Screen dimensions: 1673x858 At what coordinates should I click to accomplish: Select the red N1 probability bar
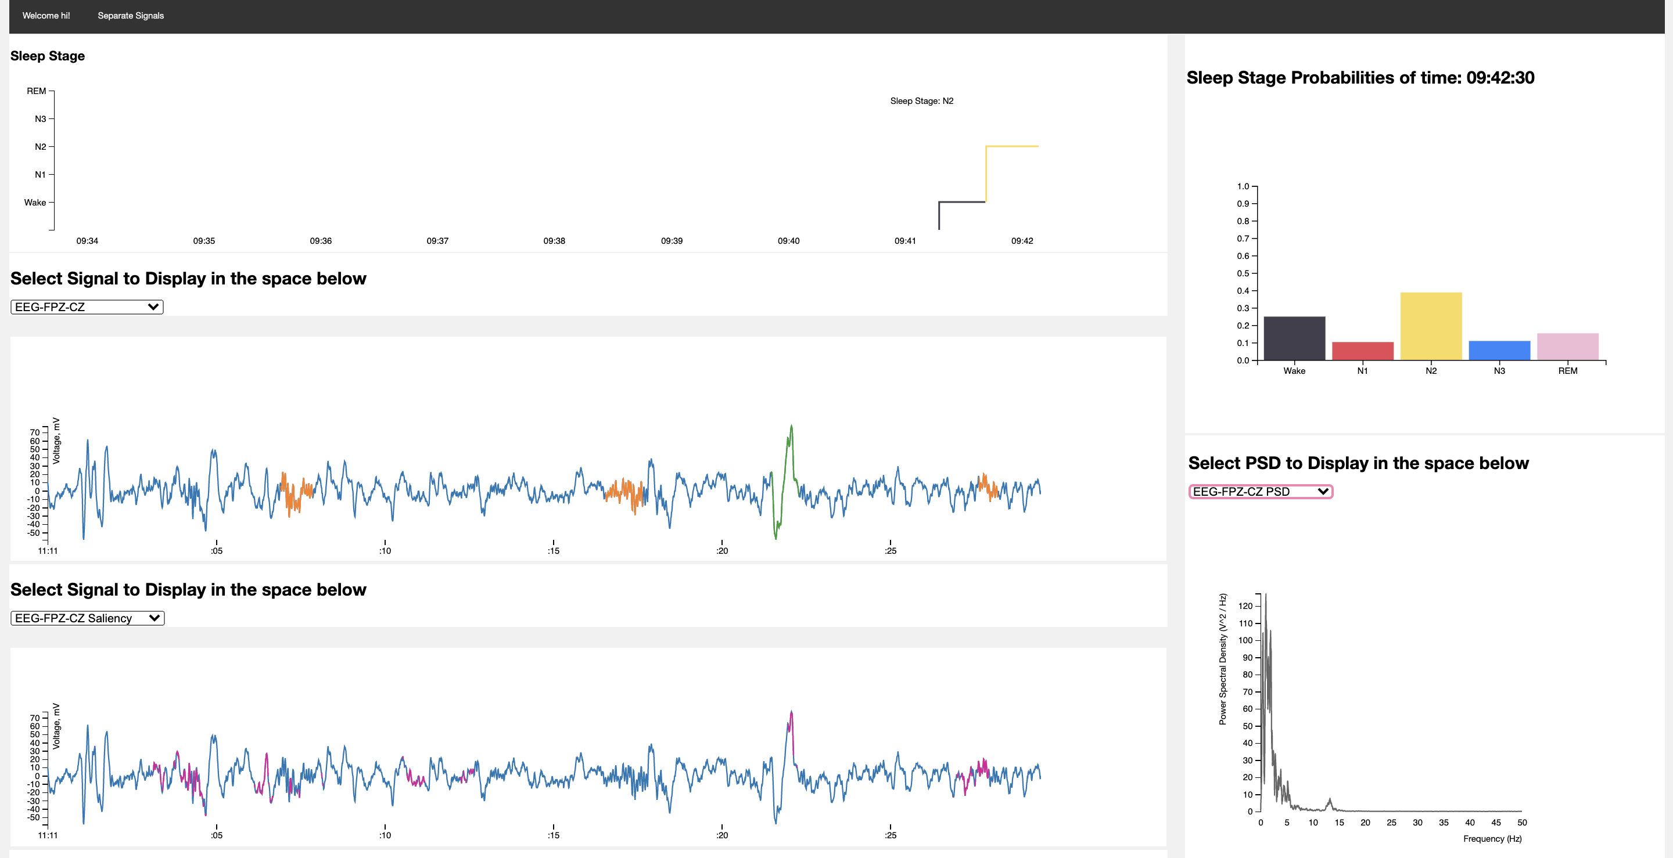point(1363,351)
